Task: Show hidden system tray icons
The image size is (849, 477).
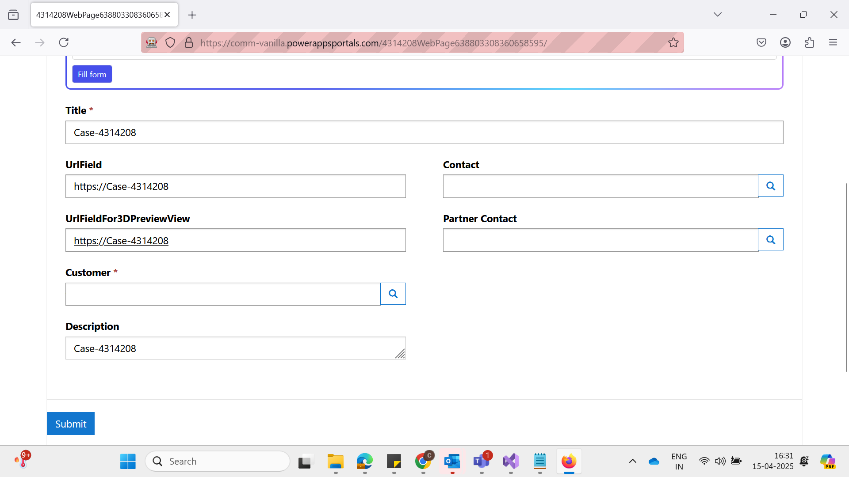Action: [x=632, y=461]
